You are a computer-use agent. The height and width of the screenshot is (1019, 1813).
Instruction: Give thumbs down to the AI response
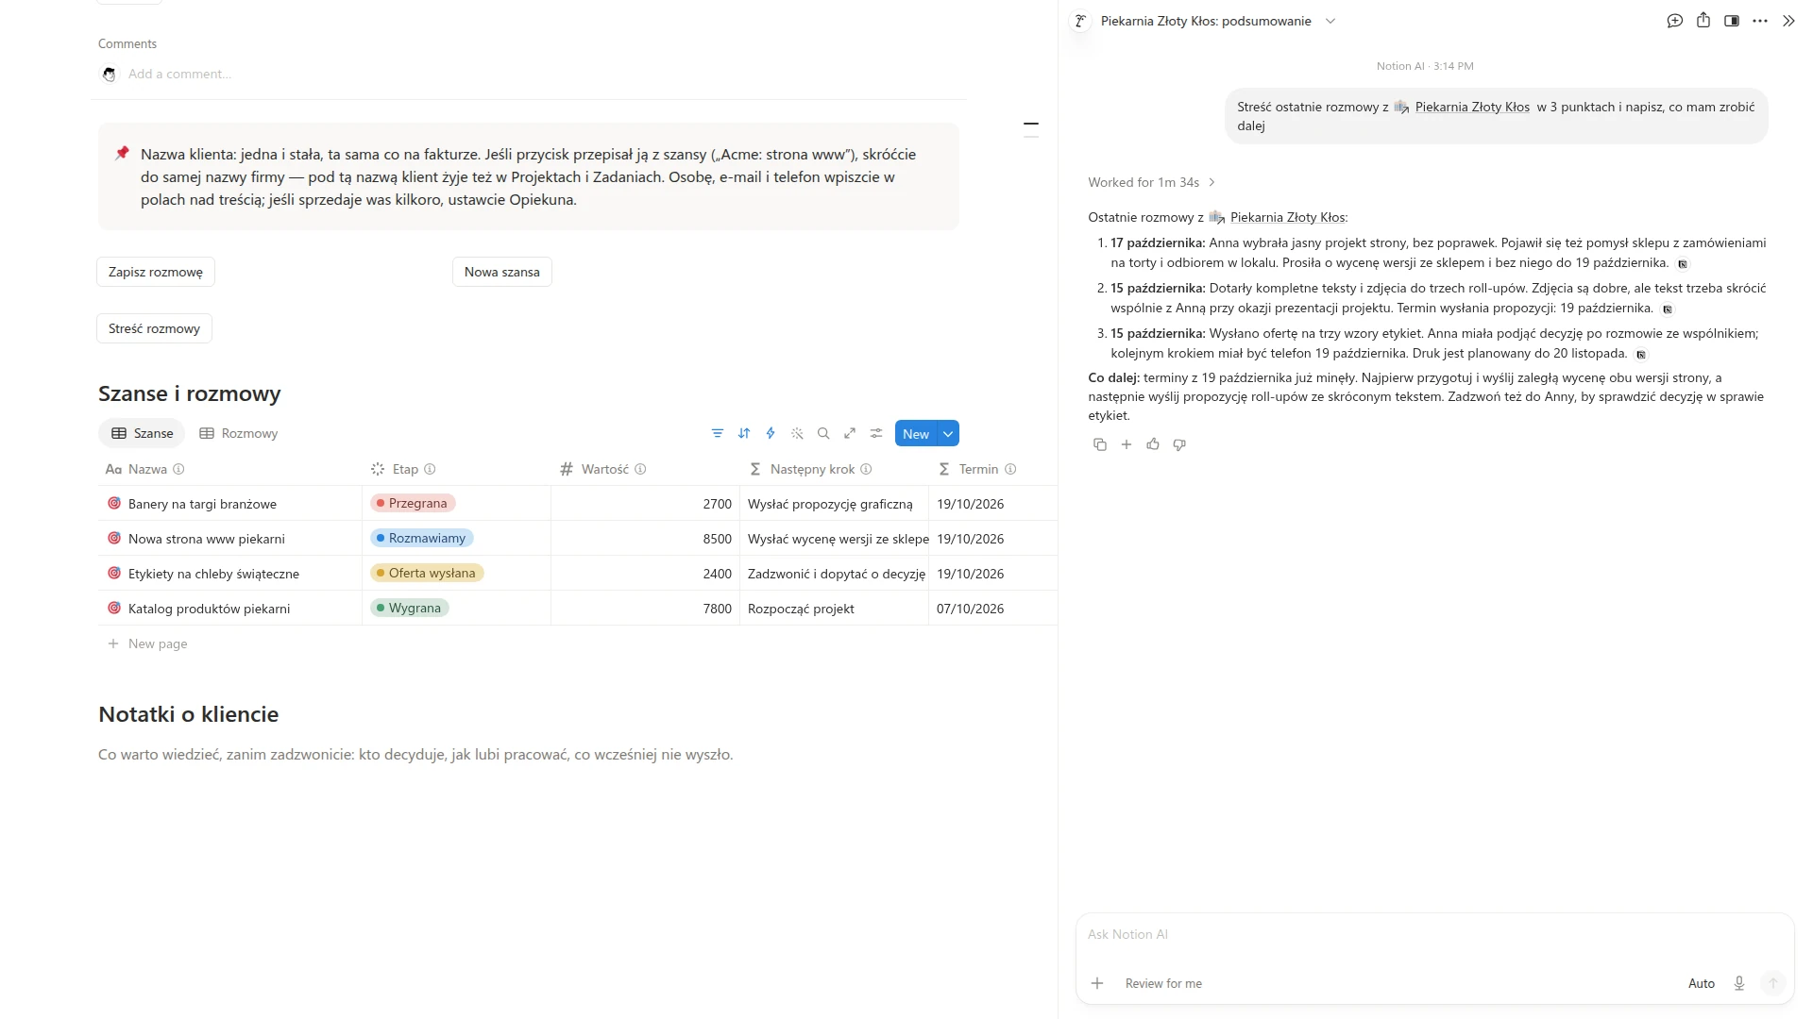tap(1178, 444)
